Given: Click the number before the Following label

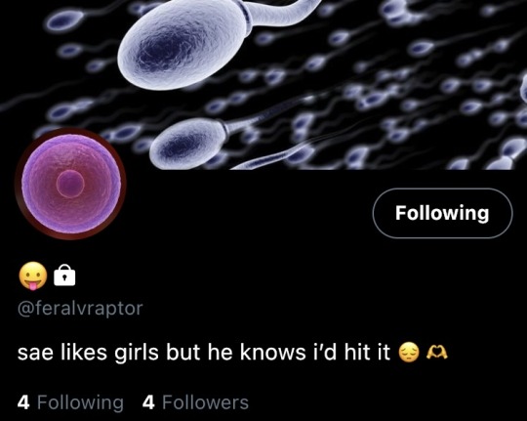Looking at the screenshot, I should point(23,402).
